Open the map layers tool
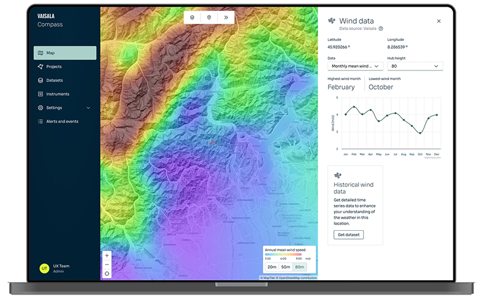The height and width of the screenshot is (300, 483). click(192, 17)
